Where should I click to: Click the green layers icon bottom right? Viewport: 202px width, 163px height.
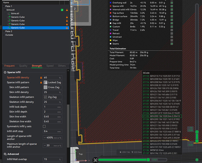[x=197, y=160]
